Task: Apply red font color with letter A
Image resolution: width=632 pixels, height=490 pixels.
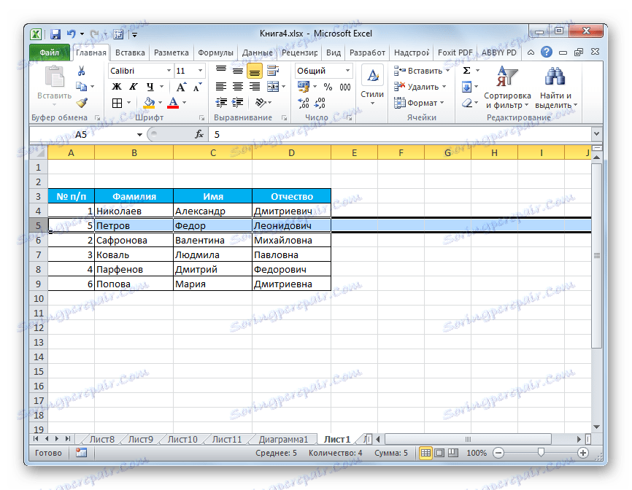Action: click(173, 103)
